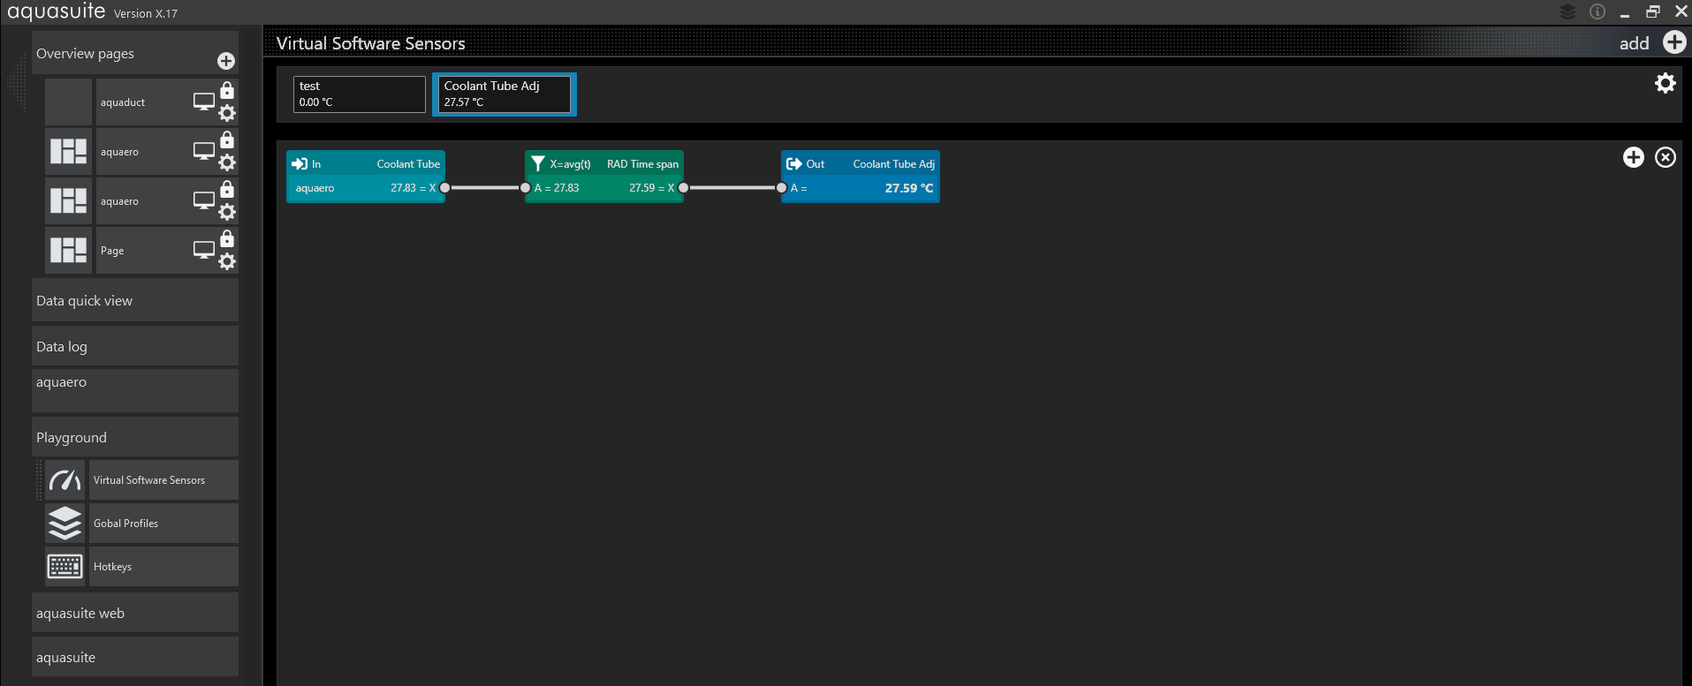
Task: Click the X output connector of avg node
Action: 683,188
